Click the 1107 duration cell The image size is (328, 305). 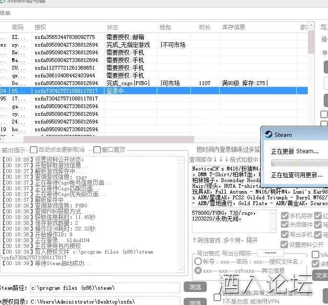pyautogui.click(x=204, y=84)
